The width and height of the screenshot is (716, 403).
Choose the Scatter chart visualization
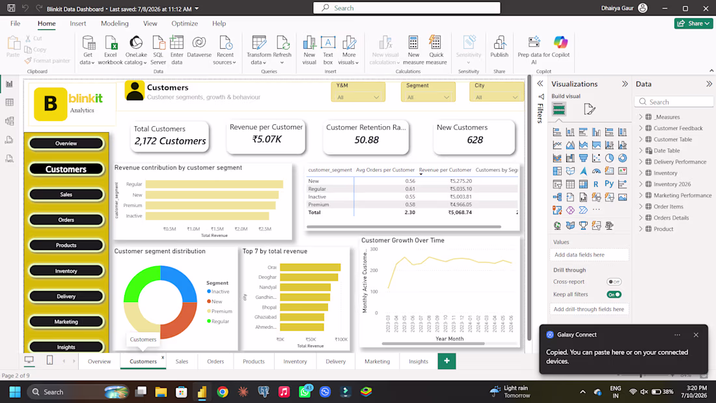click(596, 158)
